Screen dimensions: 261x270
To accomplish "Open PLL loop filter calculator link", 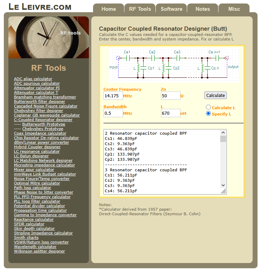I will click(37, 201).
